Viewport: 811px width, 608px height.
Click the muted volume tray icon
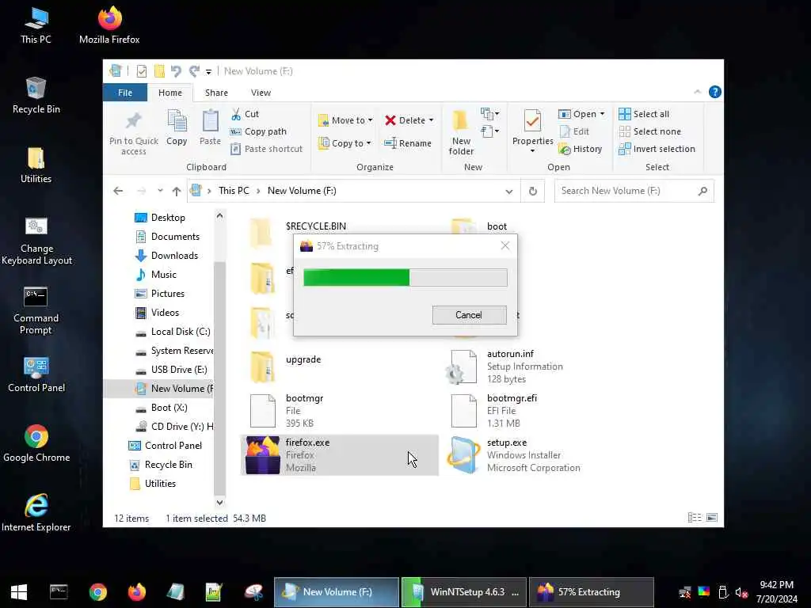point(741,592)
